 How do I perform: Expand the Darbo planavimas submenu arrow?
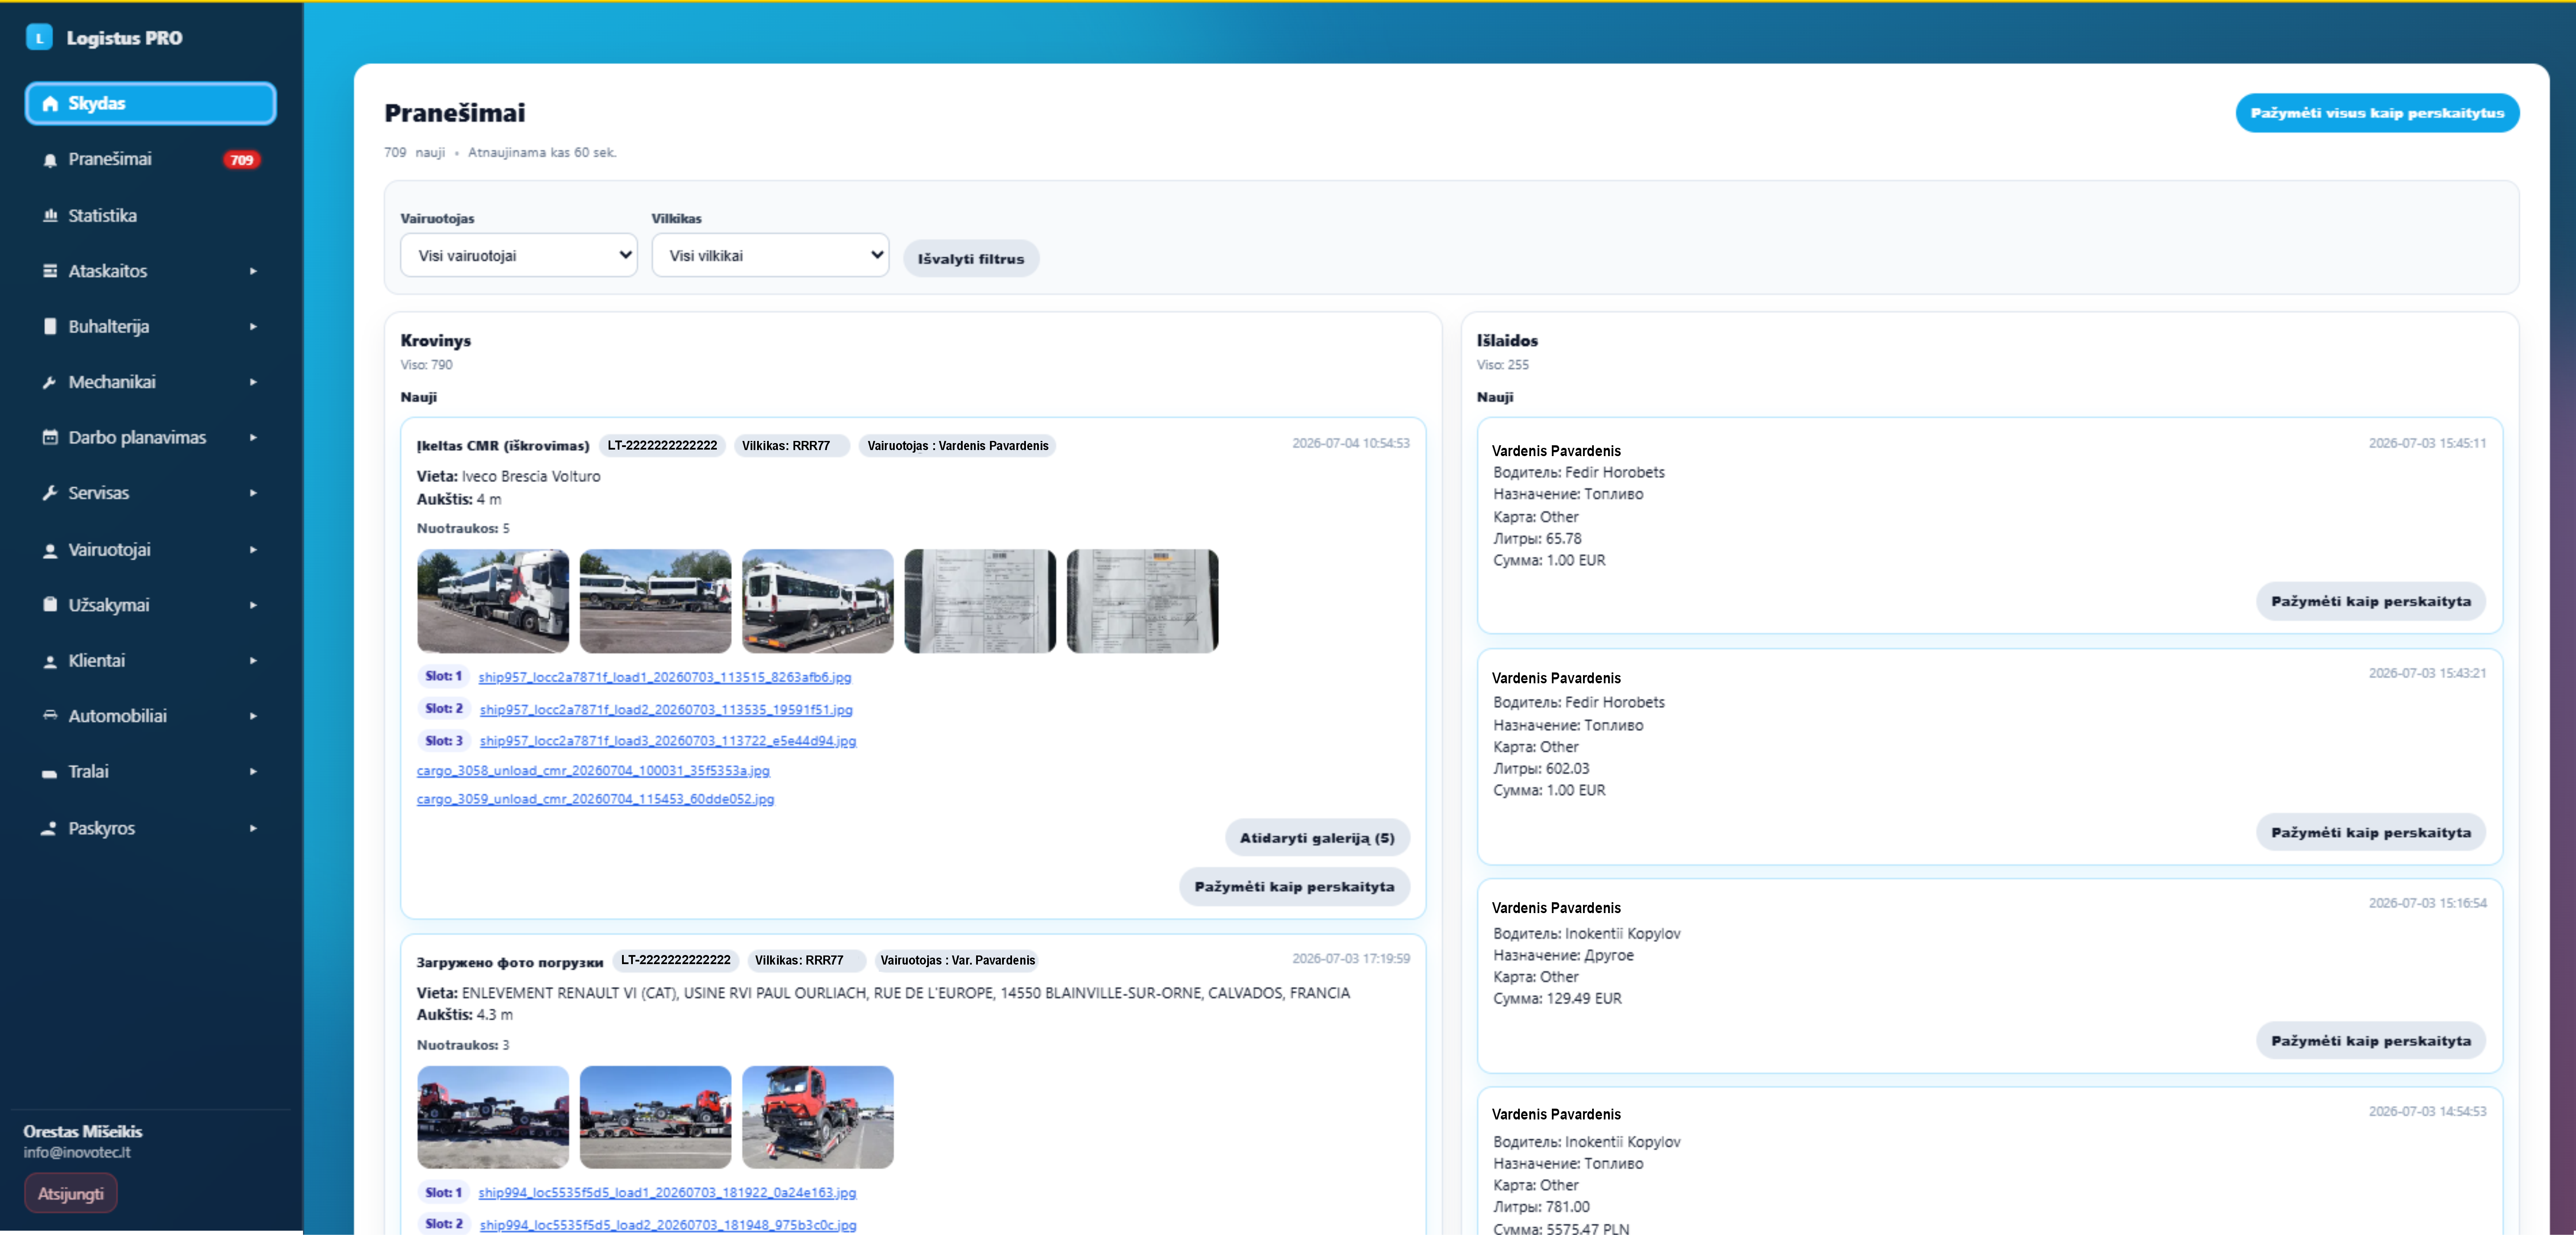tap(253, 438)
